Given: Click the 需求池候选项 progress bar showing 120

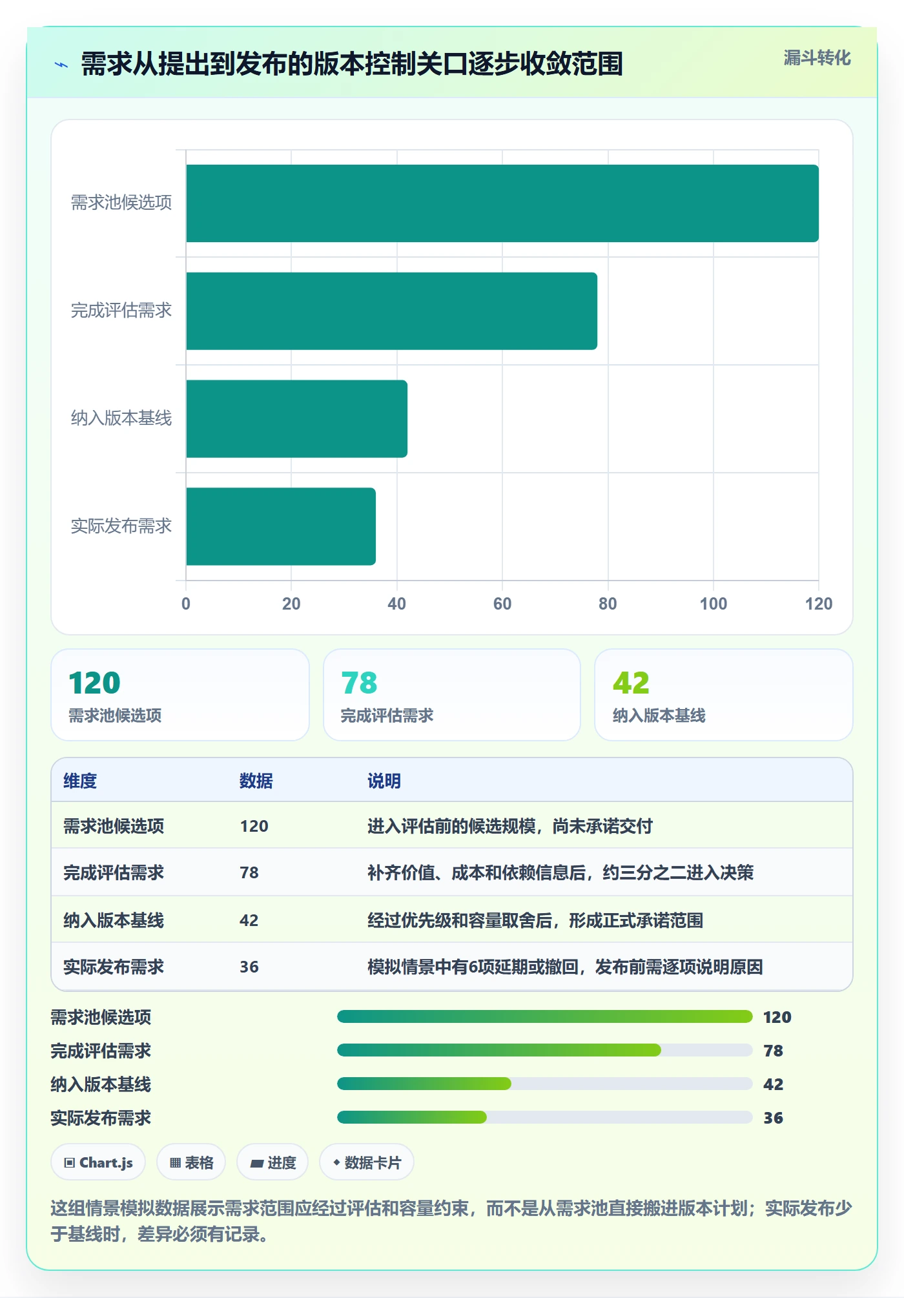Looking at the screenshot, I should [544, 1016].
